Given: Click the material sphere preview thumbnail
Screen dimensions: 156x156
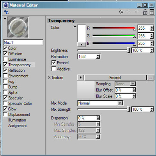Looking at the screenshot, I should (18, 27).
